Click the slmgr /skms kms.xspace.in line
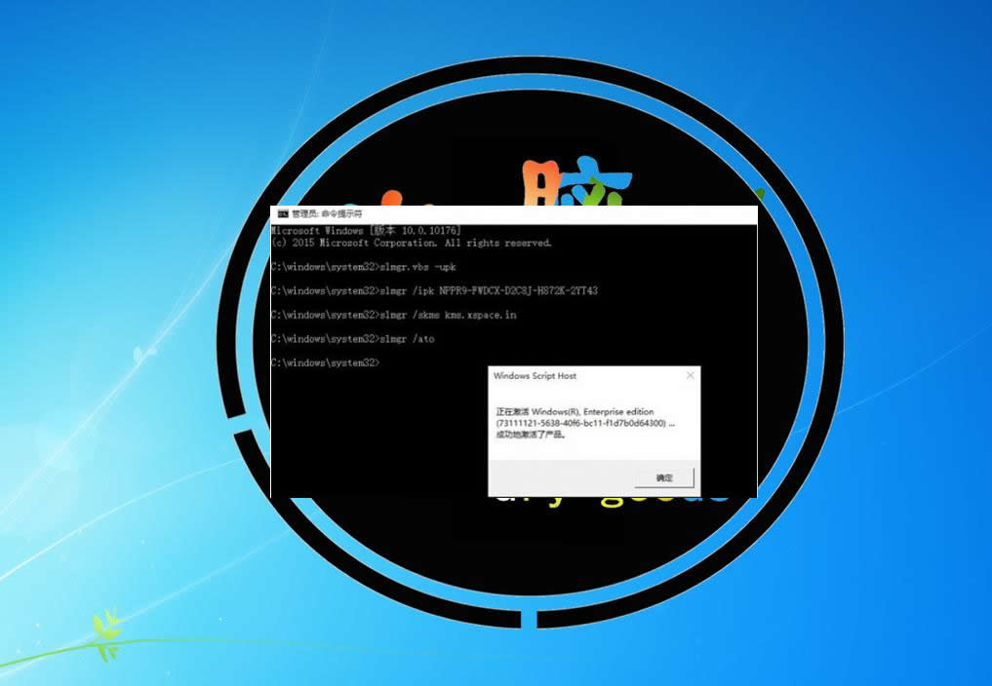The height and width of the screenshot is (686, 992). point(393,315)
